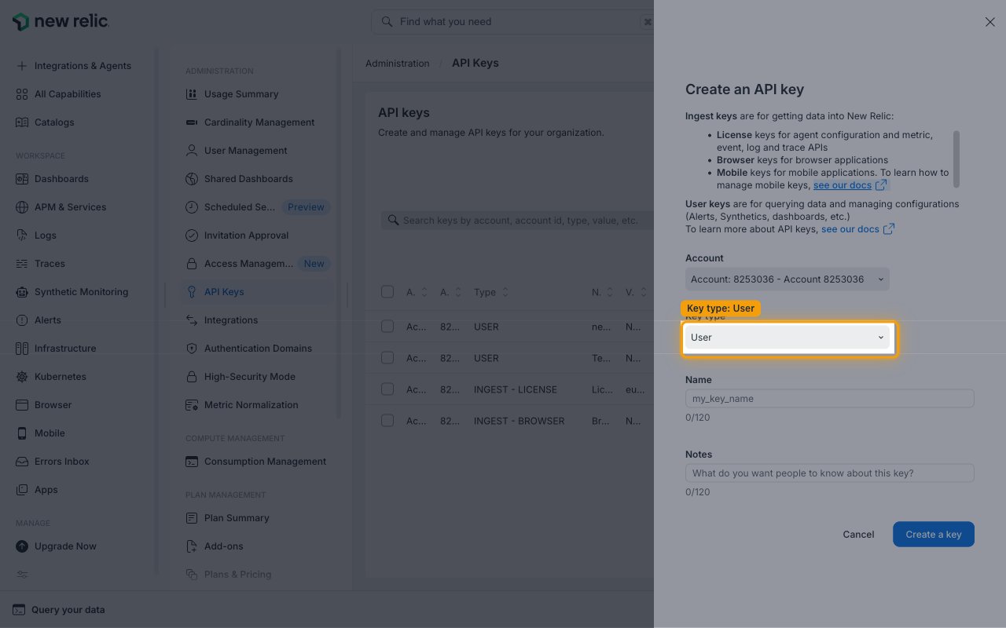The image size is (1006, 628).
Task: Click the Traces sidebar icon
Action: point(22,264)
